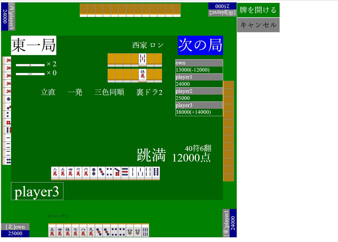
Task: Select the rightmost 4-pin tile in own hand
Action: 122,230
